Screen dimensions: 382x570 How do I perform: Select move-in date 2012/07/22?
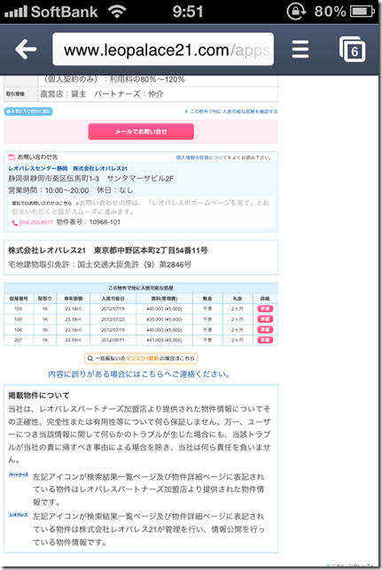113,320
